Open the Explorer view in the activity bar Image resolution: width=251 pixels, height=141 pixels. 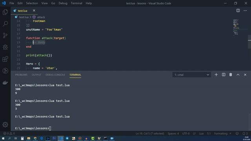tap(5, 12)
